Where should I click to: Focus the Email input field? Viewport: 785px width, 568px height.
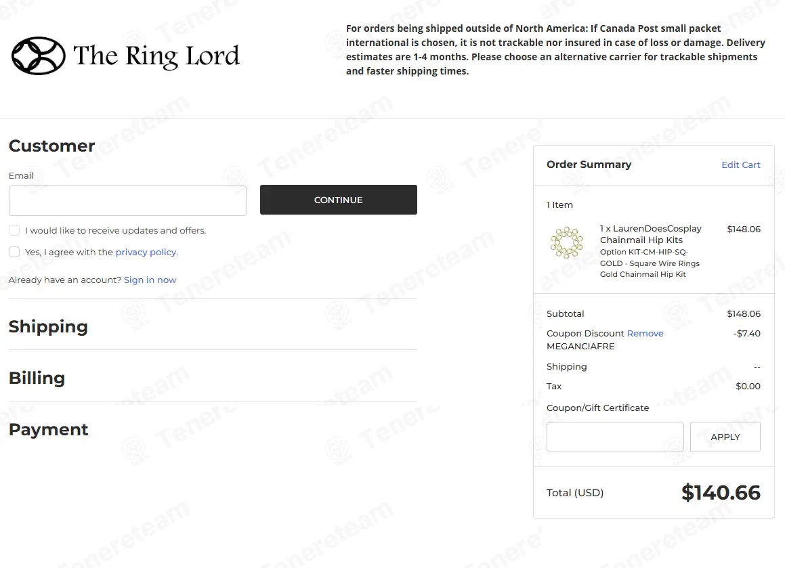point(127,201)
